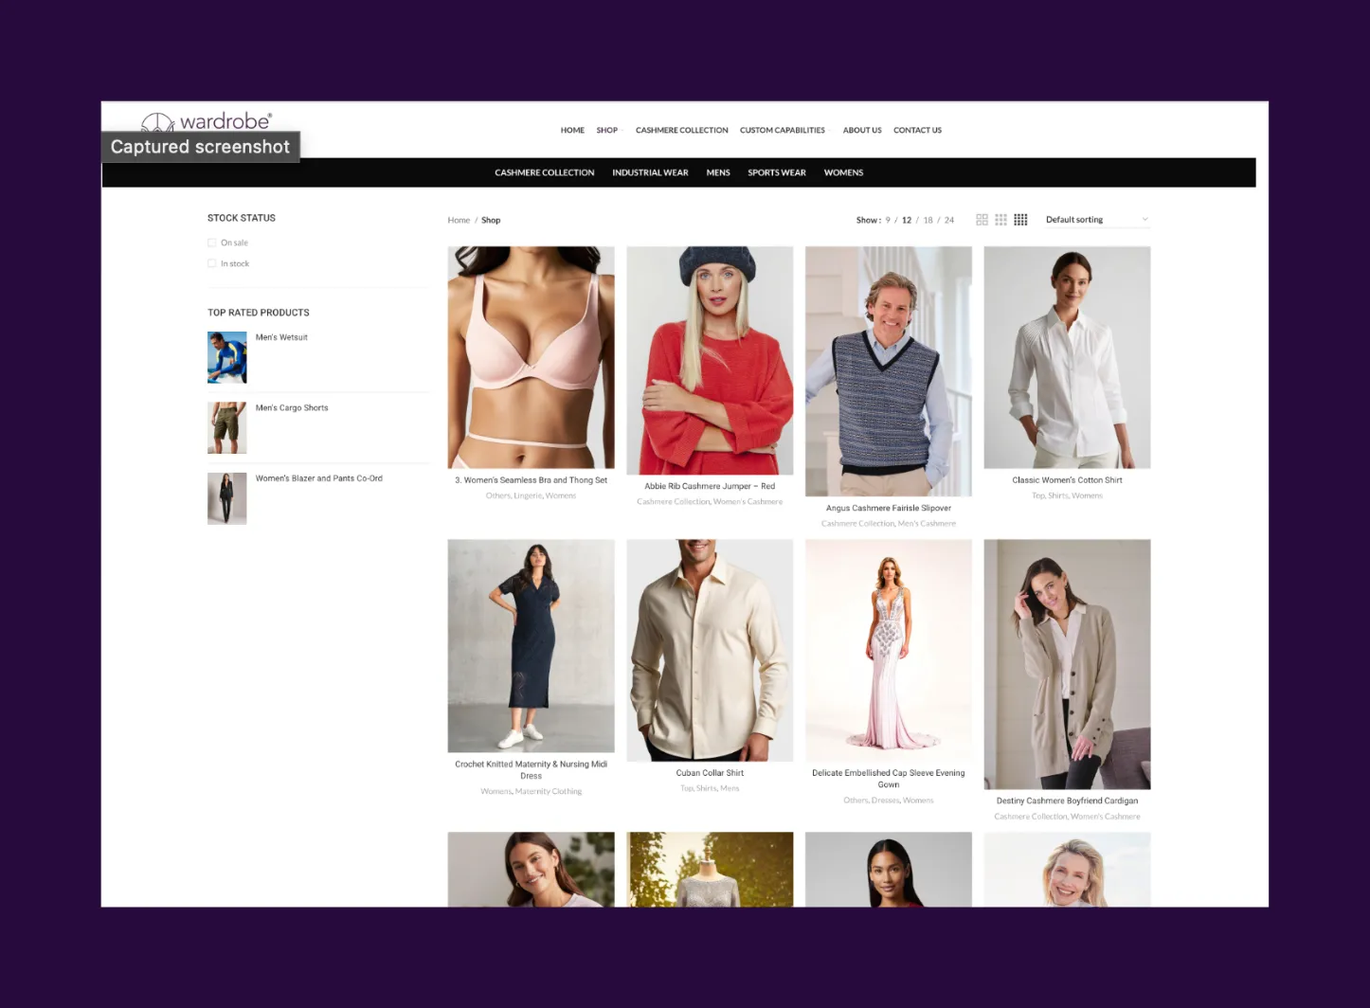Image resolution: width=1370 pixels, height=1008 pixels.
Task: Switch to the two-column grid view
Action: tap(982, 219)
